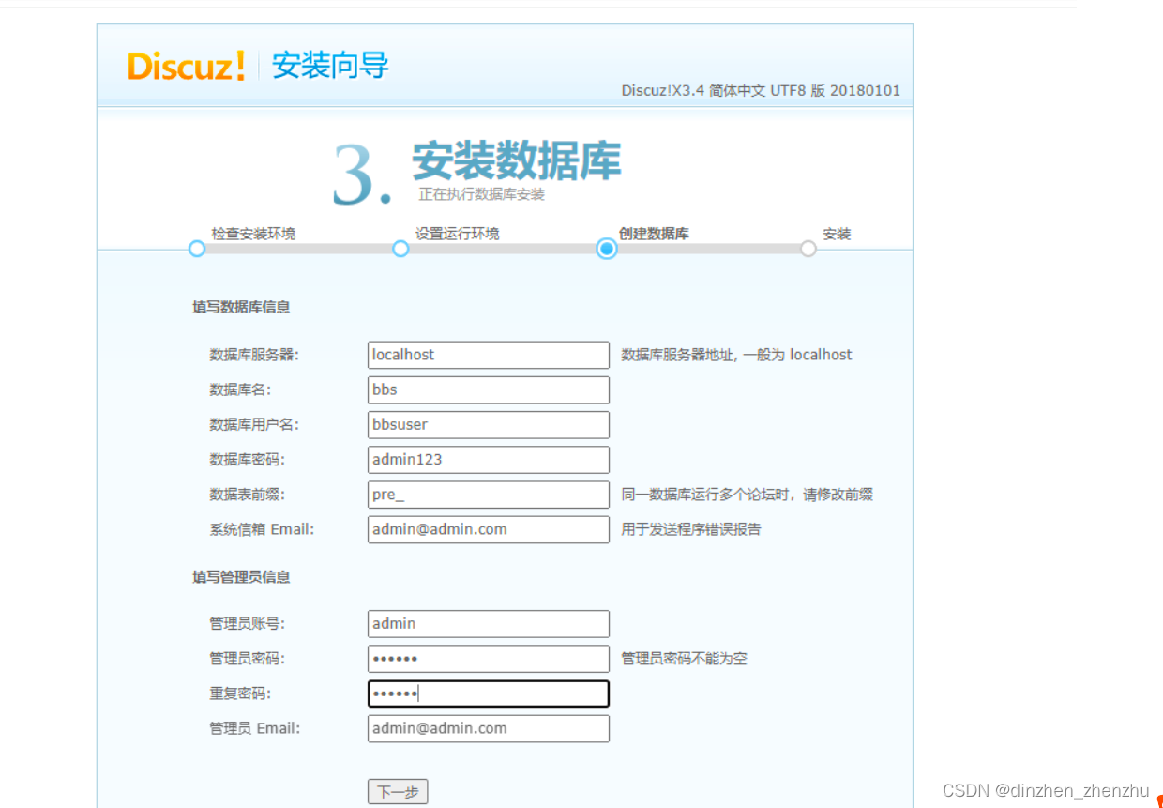Click the 管理员账号: label
1163x808 pixels.
coord(247,623)
